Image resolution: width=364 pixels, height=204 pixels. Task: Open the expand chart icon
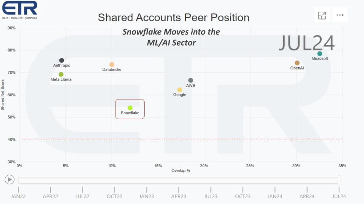[x=322, y=15]
